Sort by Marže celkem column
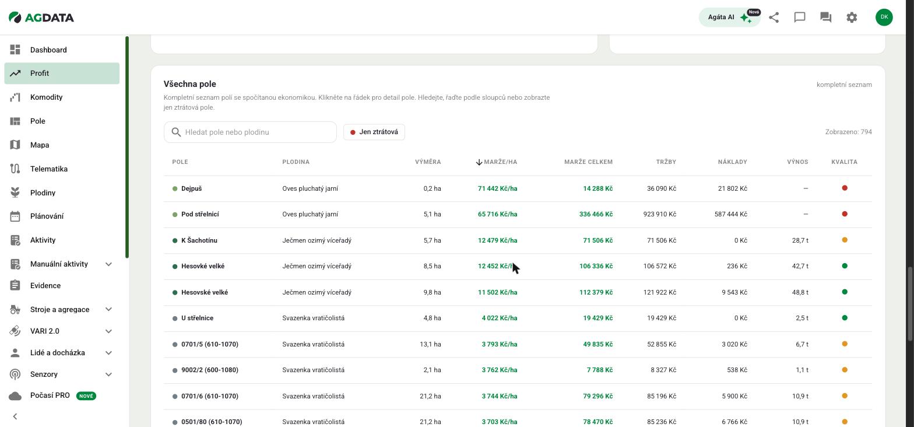Screen dimensions: 914x427 [x=588, y=162]
